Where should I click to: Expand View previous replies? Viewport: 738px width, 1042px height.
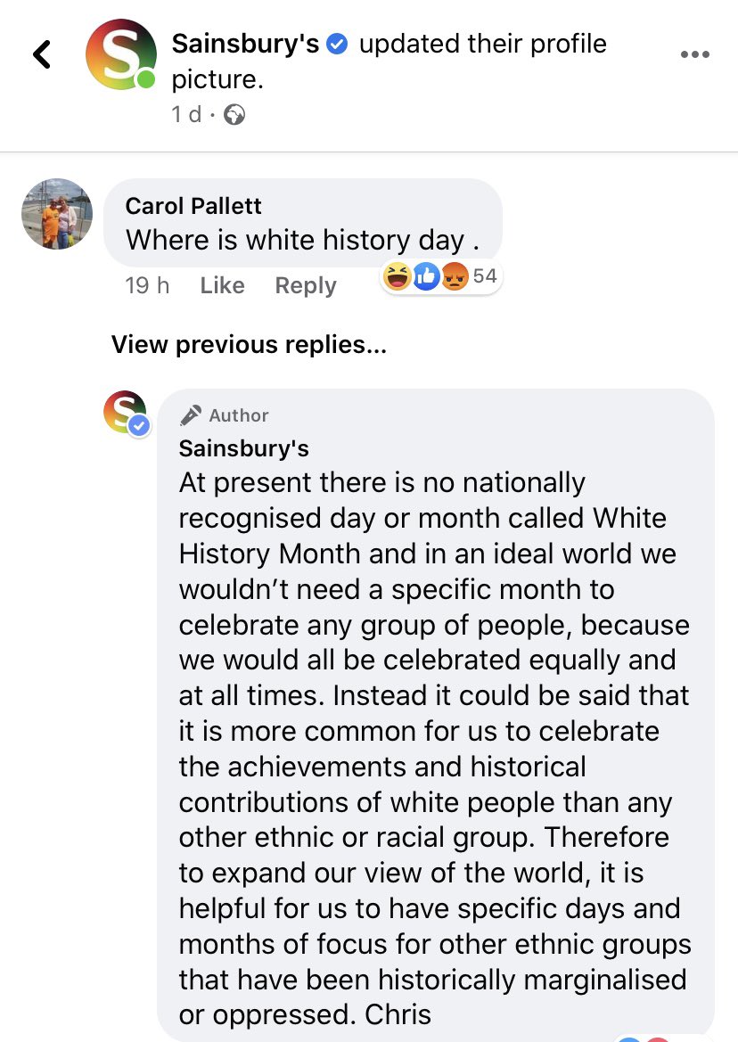point(249,345)
